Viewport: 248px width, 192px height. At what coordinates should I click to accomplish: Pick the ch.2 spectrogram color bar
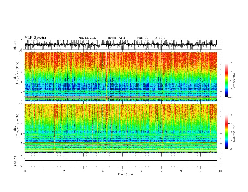226,132
